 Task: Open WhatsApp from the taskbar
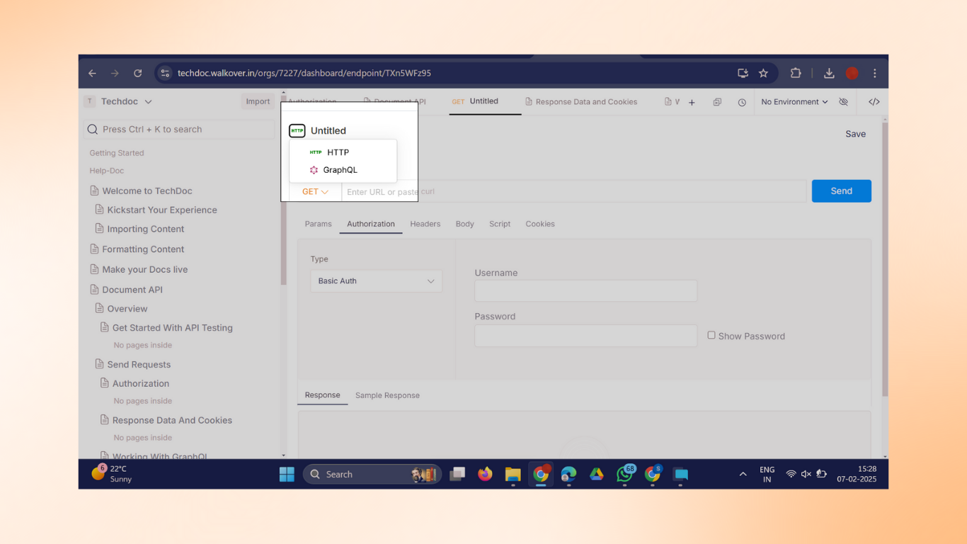(624, 475)
